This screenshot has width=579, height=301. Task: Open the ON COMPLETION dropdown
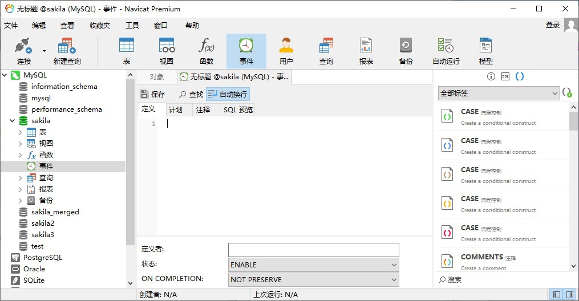click(314, 279)
